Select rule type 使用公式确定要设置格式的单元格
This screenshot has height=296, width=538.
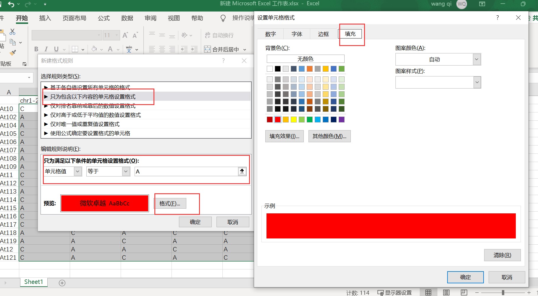pyautogui.click(x=146, y=133)
